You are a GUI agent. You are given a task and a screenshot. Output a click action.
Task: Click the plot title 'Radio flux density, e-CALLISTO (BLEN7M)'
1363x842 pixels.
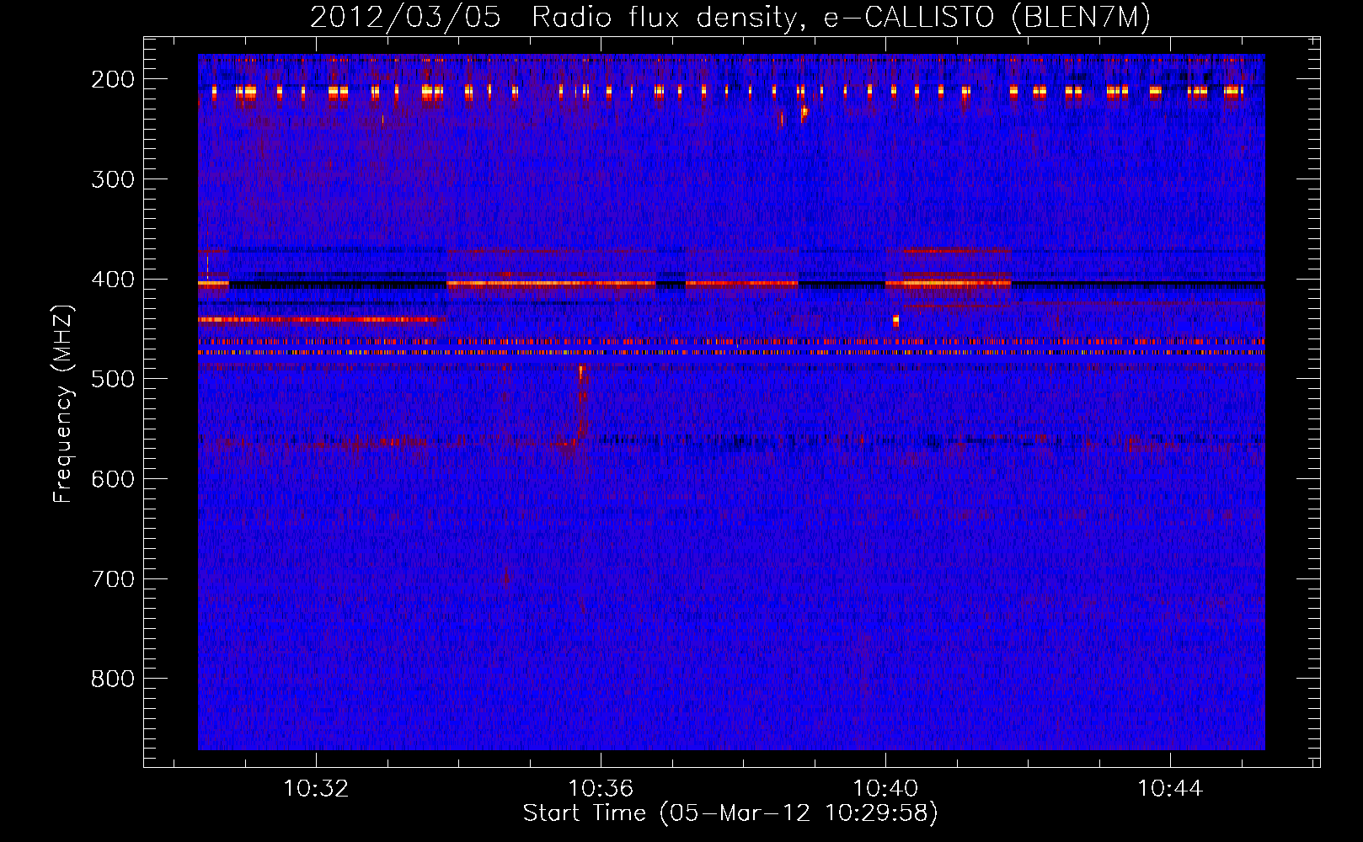tap(841, 17)
